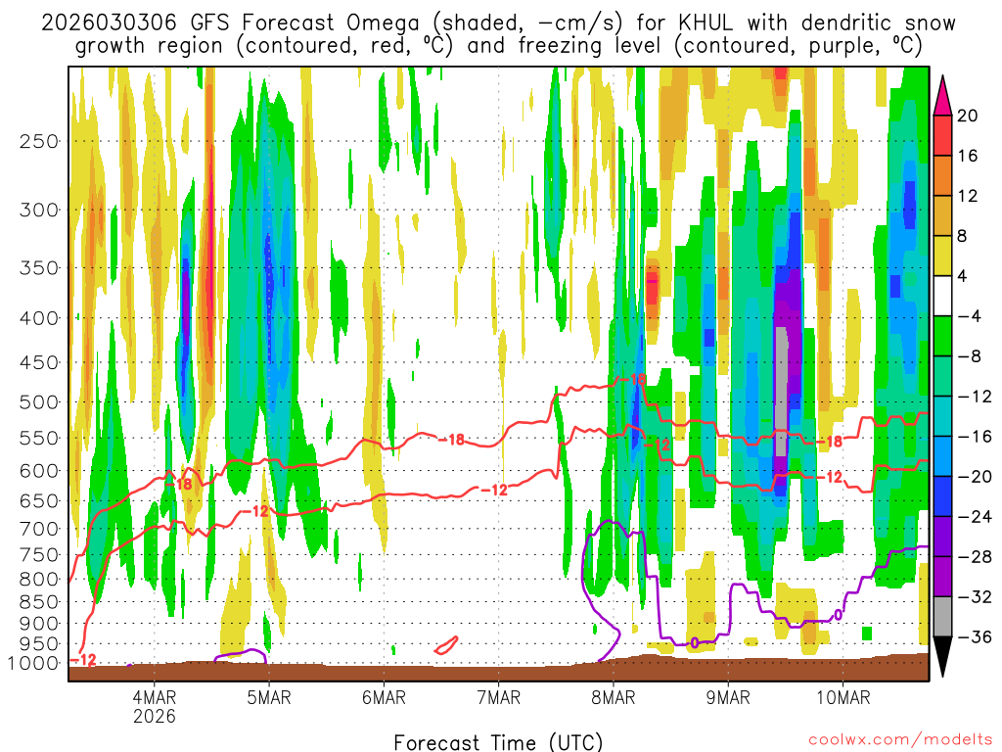Screen dimensions: 1002x752
Task: Click the 500 pressure level label
Action: click(39, 402)
